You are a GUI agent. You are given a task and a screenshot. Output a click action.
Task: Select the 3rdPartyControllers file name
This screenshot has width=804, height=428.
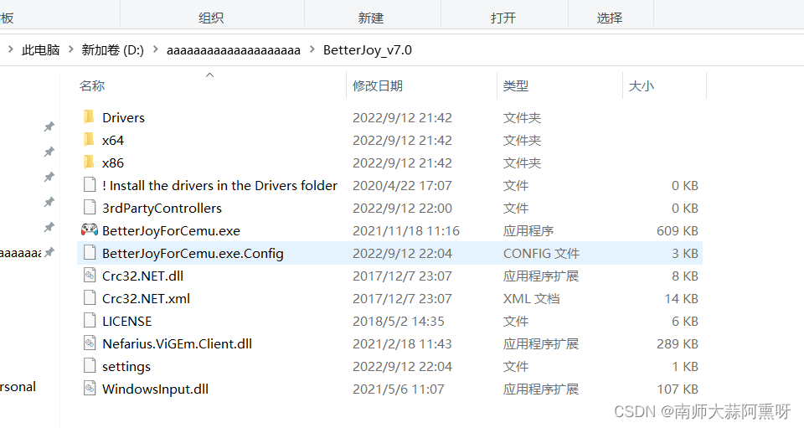(x=162, y=208)
